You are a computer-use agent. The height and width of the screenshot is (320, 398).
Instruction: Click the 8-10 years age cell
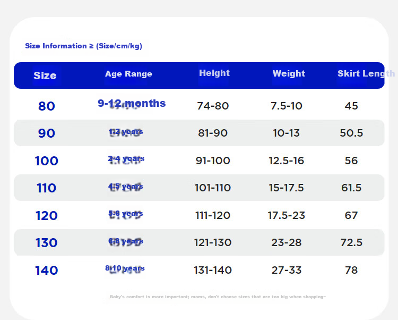tap(125, 268)
